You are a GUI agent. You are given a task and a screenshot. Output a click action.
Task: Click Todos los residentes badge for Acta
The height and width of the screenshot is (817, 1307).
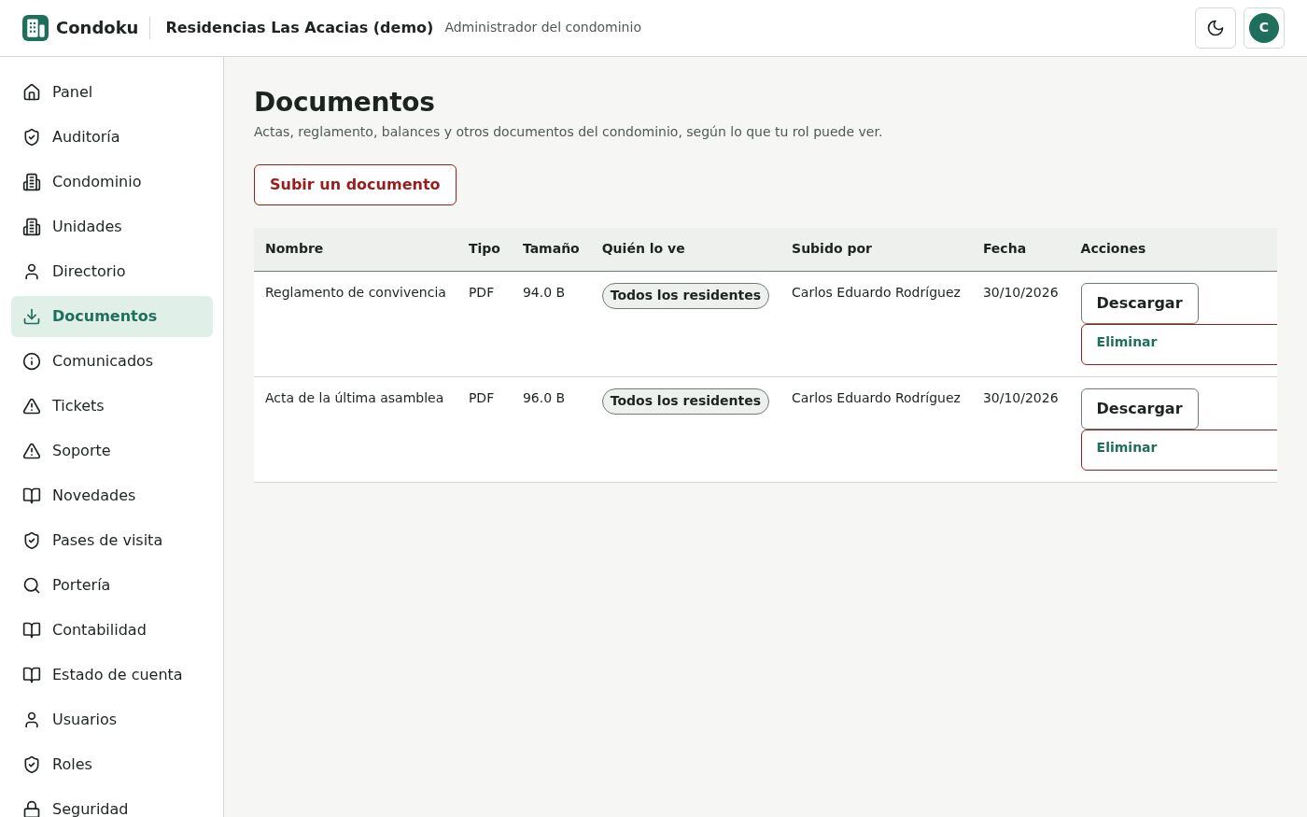[685, 401]
